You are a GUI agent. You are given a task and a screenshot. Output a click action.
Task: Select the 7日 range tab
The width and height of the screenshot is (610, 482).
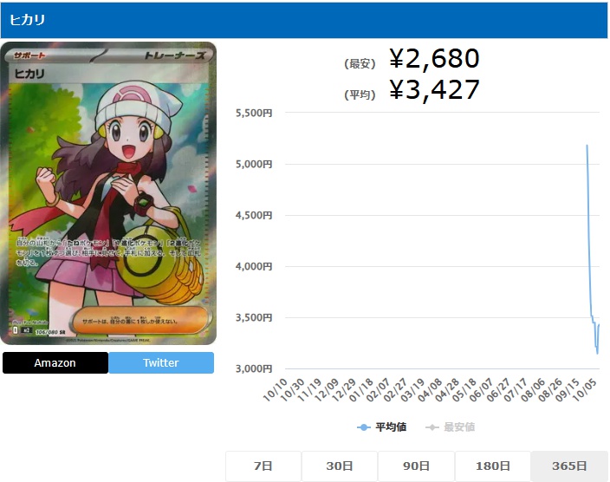click(263, 466)
